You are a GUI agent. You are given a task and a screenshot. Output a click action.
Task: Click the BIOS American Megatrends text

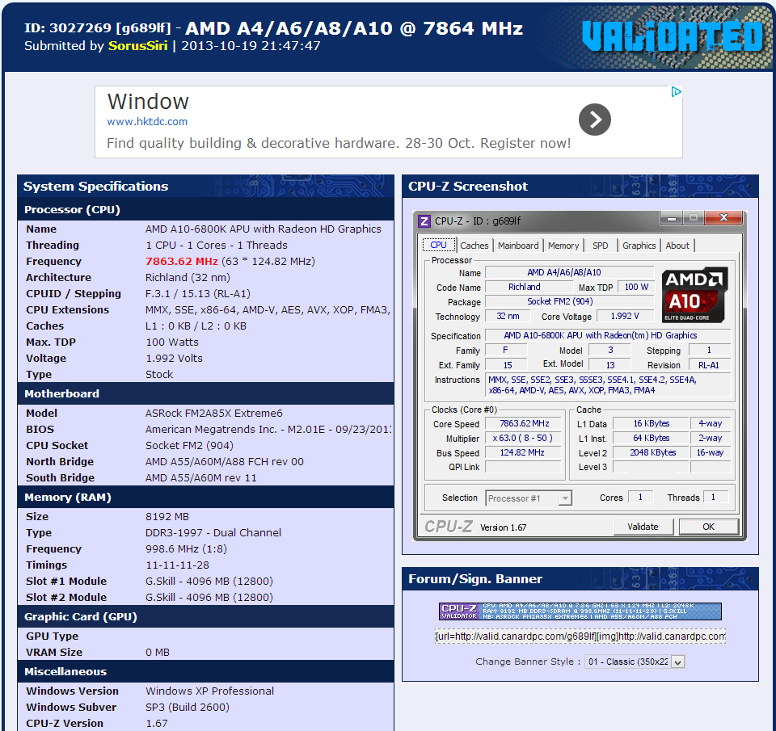point(268,429)
